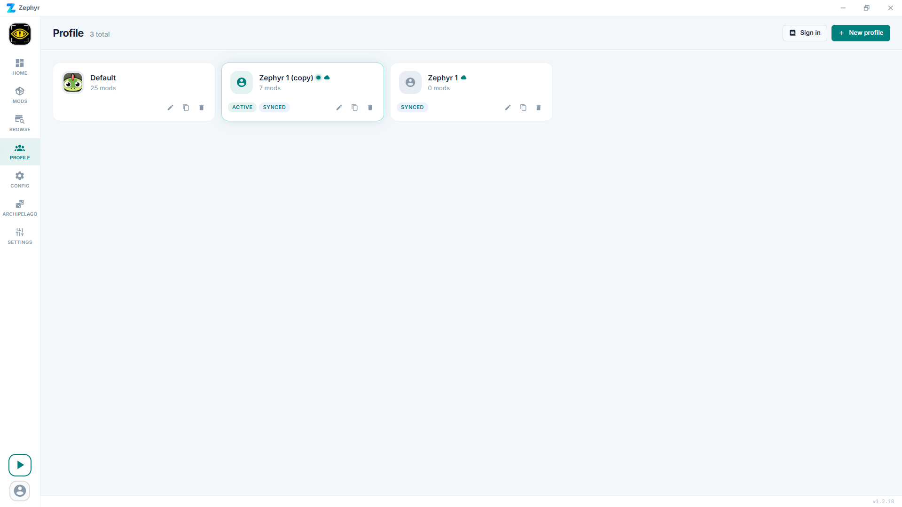Duplicate the Default profile
902x507 pixels.
coord(186,107)
